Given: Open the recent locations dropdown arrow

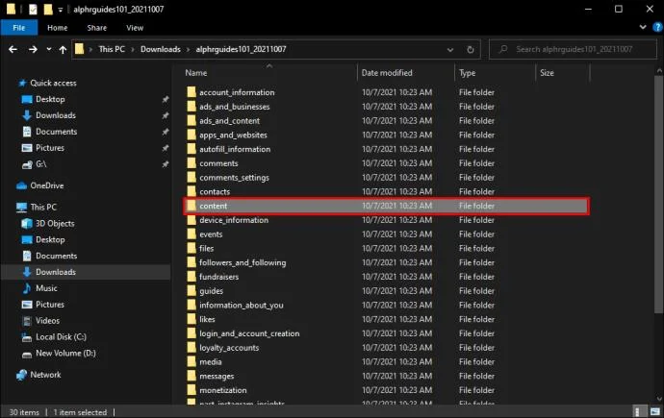Looking at the screenshot, I should [x=49, y=49].
